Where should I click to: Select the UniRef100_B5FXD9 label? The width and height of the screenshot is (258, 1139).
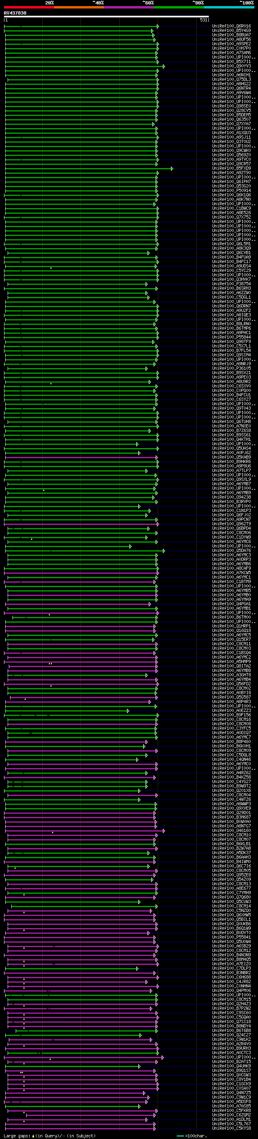click(231, 168)
